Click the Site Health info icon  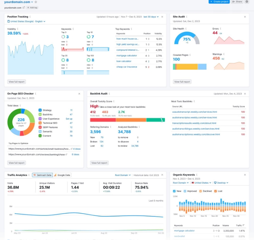[x=186, y=29]
